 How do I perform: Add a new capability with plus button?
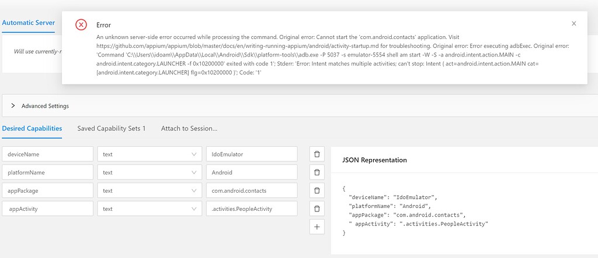click(317, 227)
